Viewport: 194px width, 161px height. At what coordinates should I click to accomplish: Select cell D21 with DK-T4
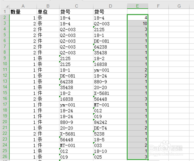[110, 128]
